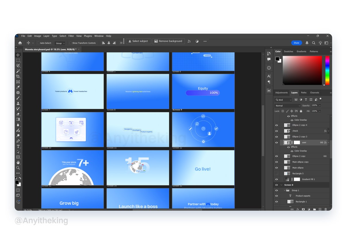Close the Muveta storyboard.psd document tab
Viewport: 345px width, 243px height.
pos(79,49)
